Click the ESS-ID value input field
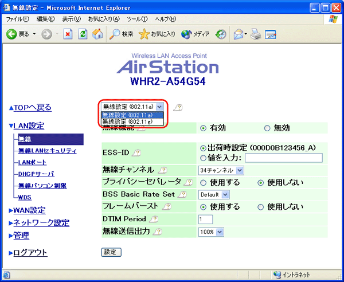This screenshot has height=282, width=344. (x=284, y=158)
